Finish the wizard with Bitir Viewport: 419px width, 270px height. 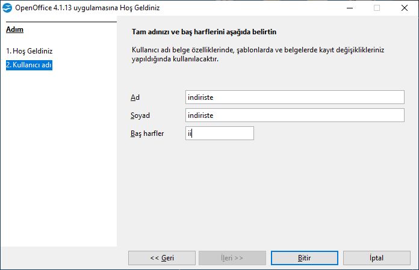(305, 258)
